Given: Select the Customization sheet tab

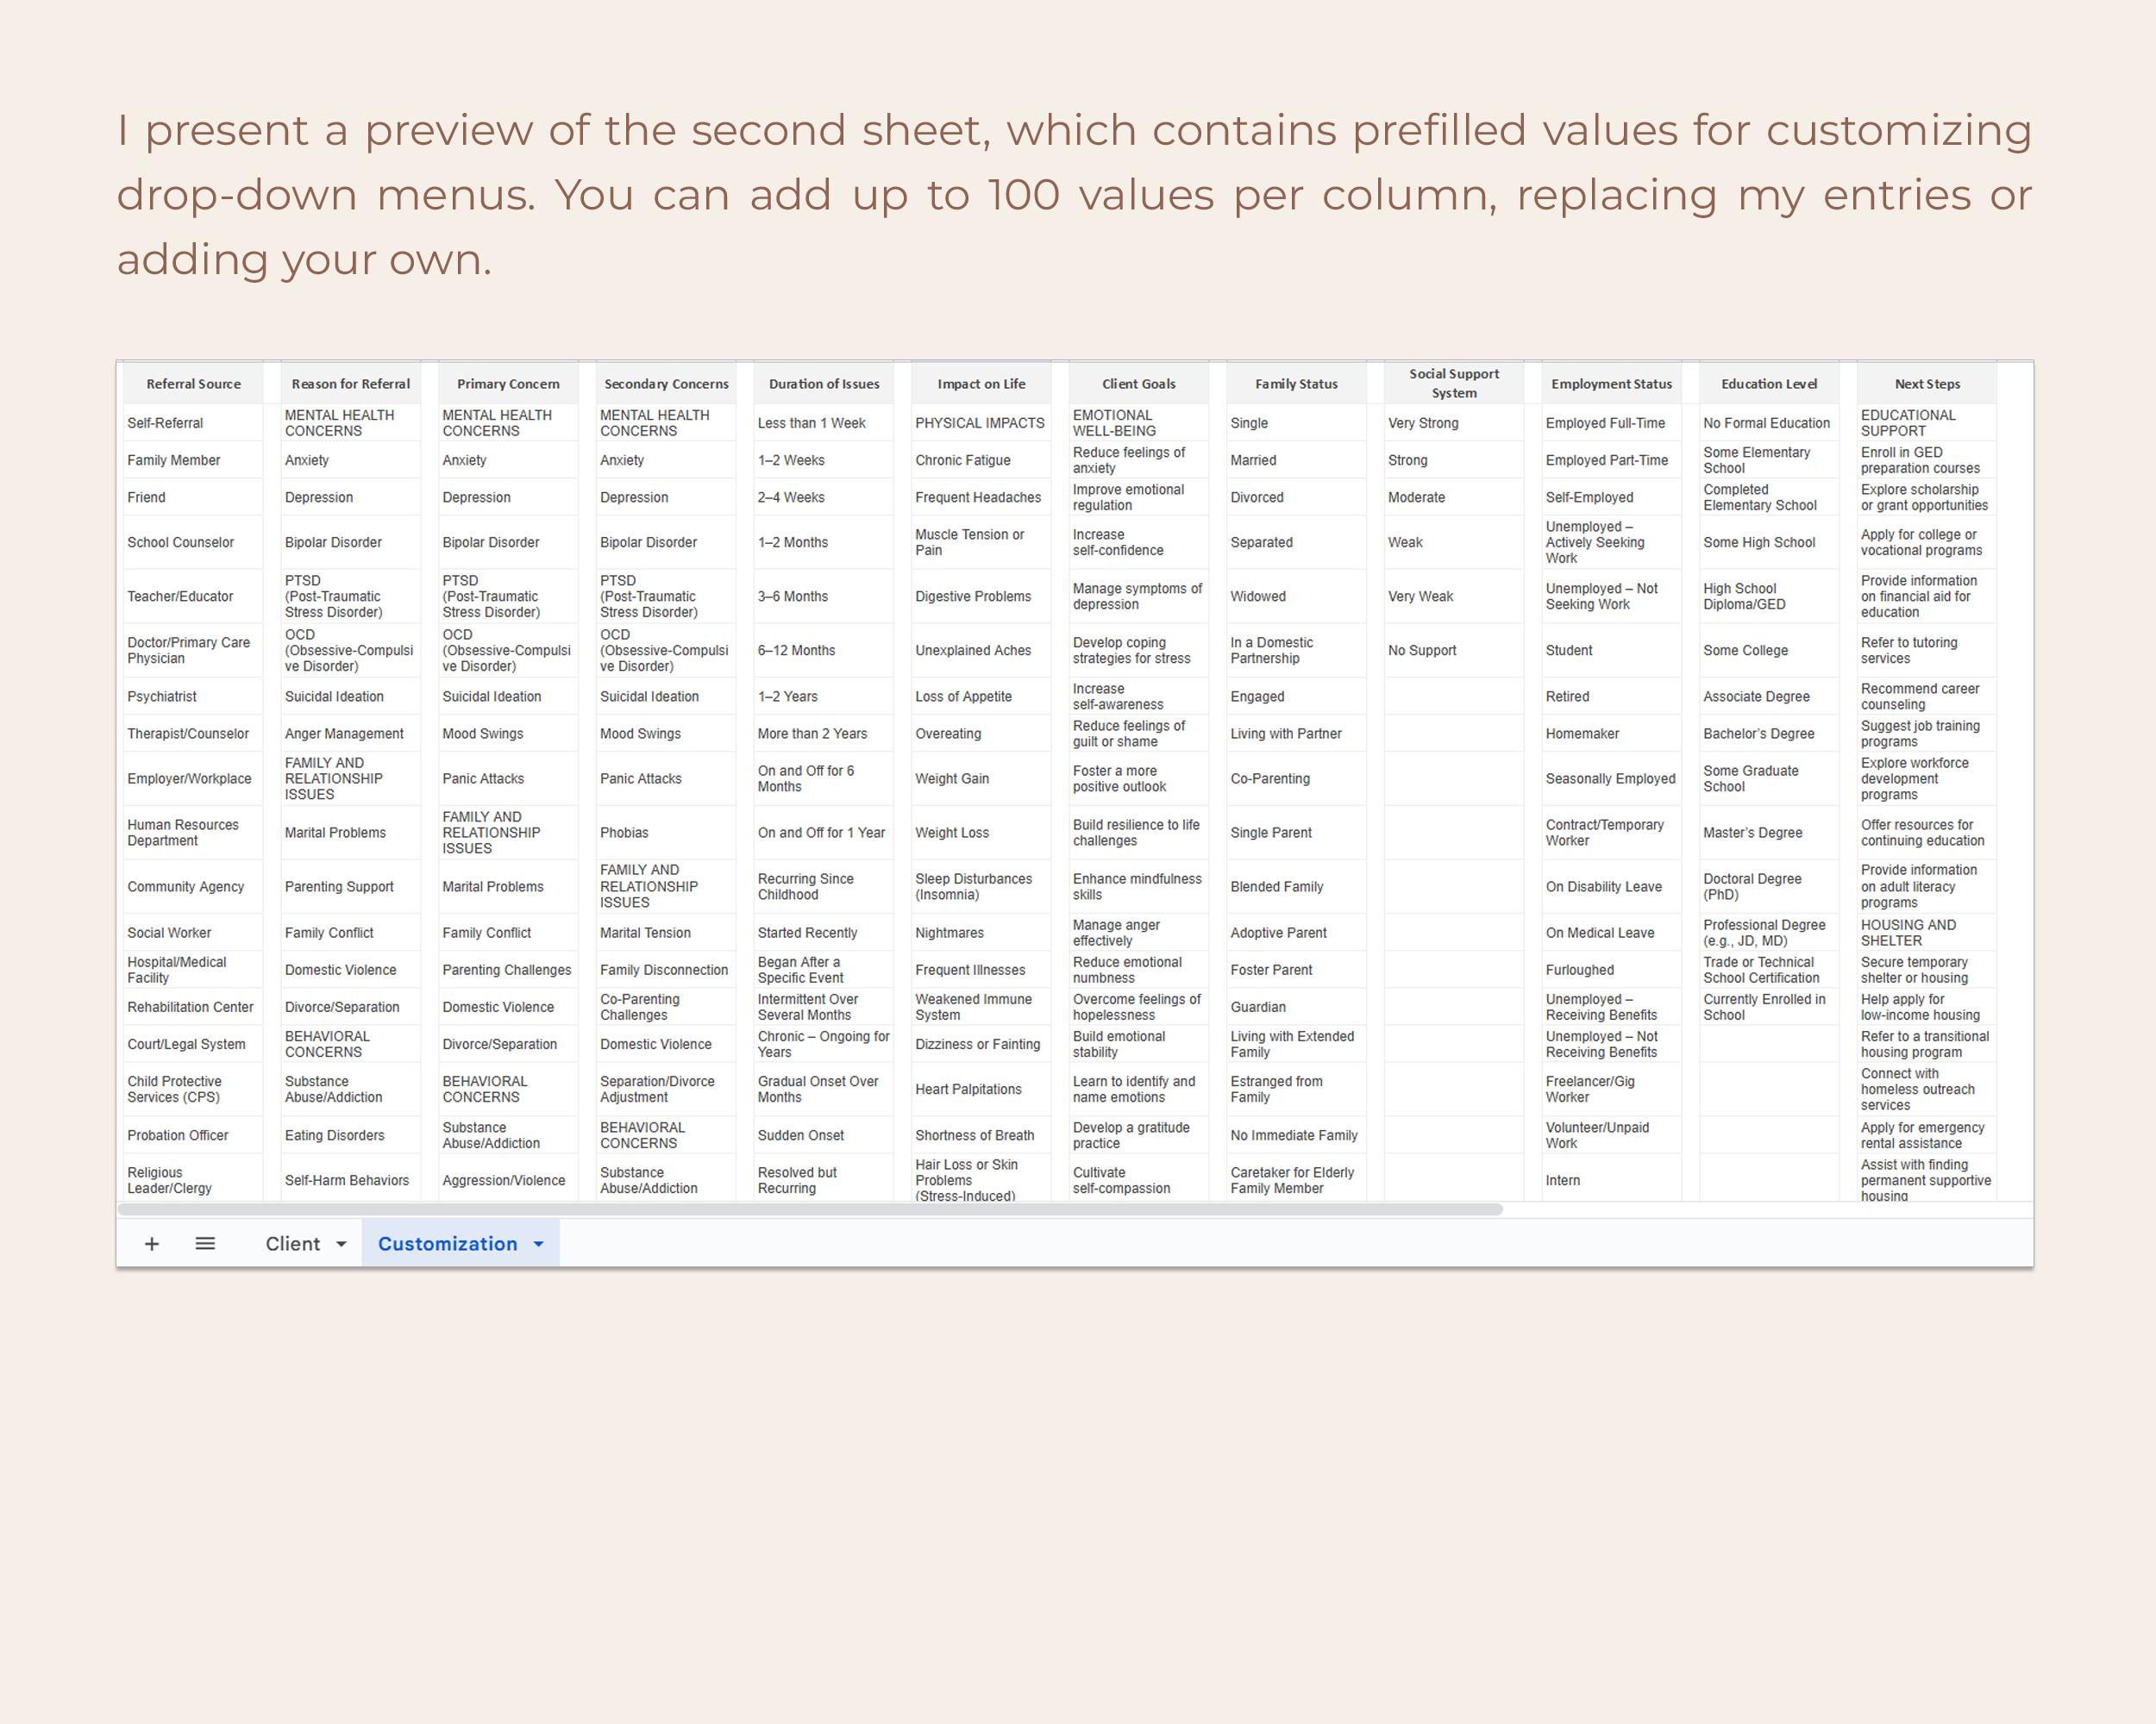Looking at the screenshot, I should (x=447, y=1243).
